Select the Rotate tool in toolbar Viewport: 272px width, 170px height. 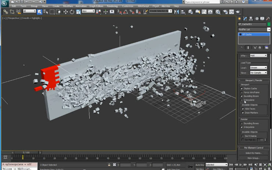click(x=72, y=12)
